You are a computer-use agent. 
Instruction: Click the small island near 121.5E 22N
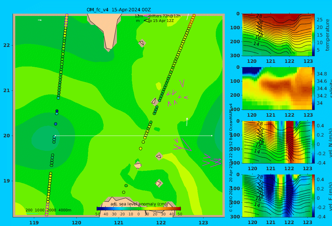[142, 43]
